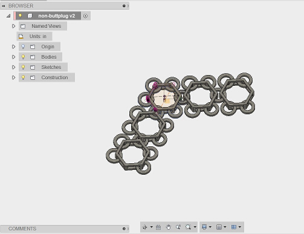Click the Sketches folder icon
Screen dimensions: 304x234
33,67
